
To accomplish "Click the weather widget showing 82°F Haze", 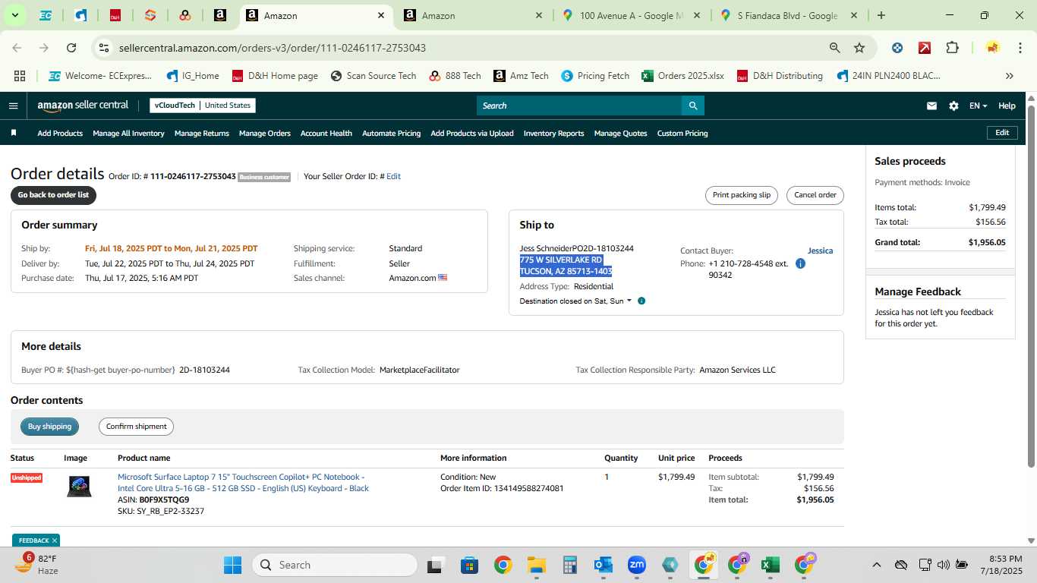I will pos(38,564).
